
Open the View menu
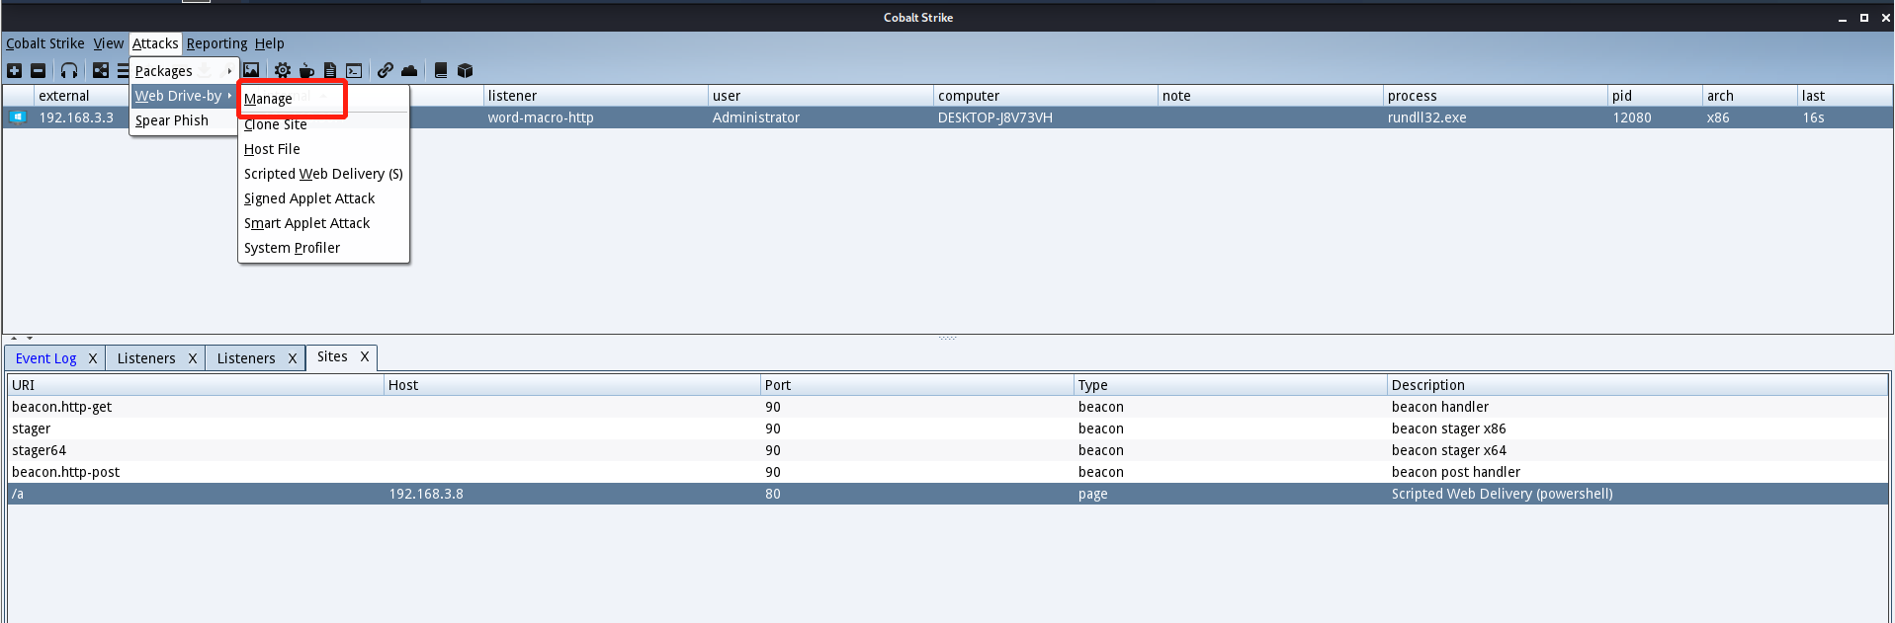tap(109, 43)
